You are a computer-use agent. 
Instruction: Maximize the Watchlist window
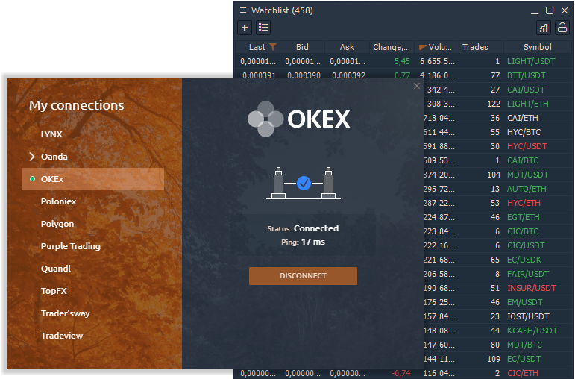pyautogui.click(x=550, y=10)
